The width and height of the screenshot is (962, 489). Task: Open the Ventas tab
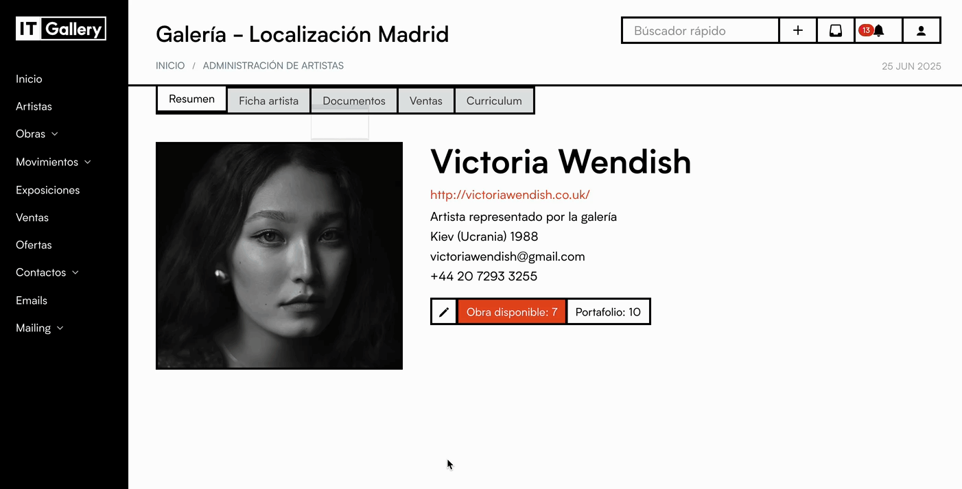[x=426, y=101]
